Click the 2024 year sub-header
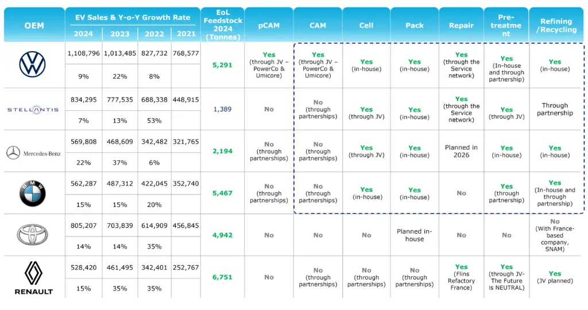Viewport: 588px width, 310px height. [83, 34]
